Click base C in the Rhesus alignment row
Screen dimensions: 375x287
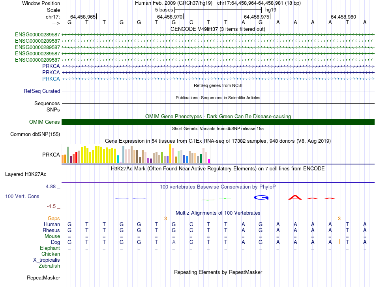pos(191,230)
